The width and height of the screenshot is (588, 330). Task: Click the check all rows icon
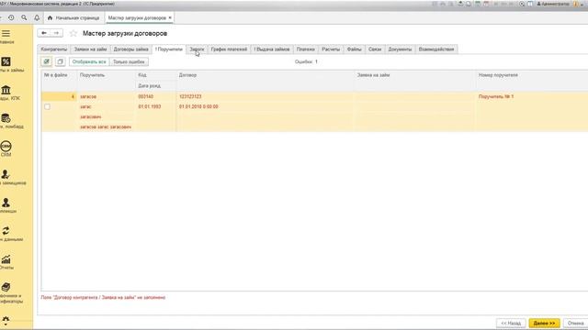pyautogui.click(x=47, y=61)
